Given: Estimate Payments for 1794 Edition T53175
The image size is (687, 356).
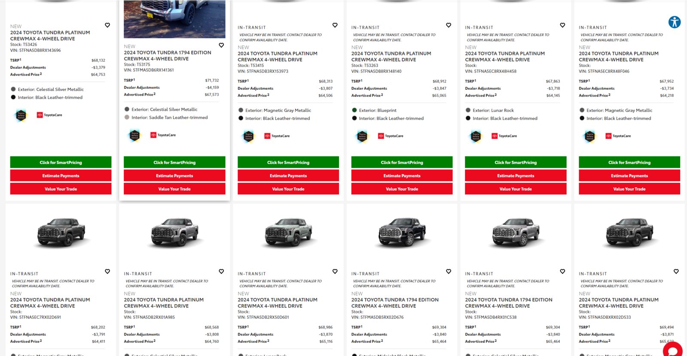Looking at the screenshot, I should click(x=174, y=175).
